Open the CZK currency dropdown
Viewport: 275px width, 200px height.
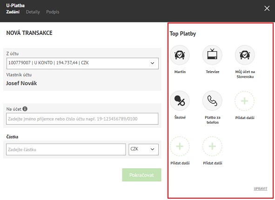click(x=143, y=149)
